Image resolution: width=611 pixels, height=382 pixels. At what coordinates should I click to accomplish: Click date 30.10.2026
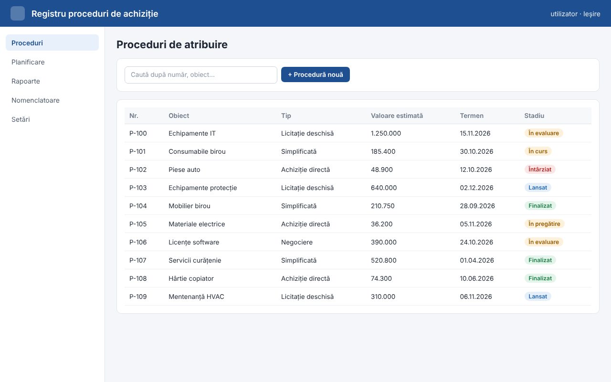(477, 151)
